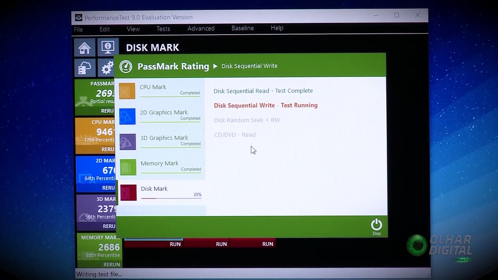The width and height of the screenshot is (498, 280).
Task: Rerun the PassMark rating test
Action: coord(108,111)
